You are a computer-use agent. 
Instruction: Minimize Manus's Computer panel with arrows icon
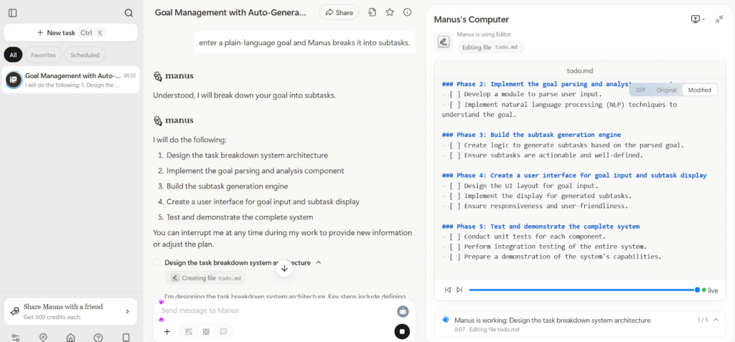tap(719, 19)
